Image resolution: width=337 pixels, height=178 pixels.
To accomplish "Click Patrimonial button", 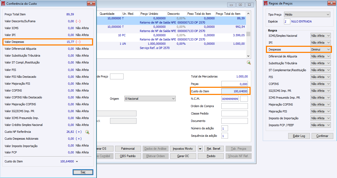I will 128,149.
